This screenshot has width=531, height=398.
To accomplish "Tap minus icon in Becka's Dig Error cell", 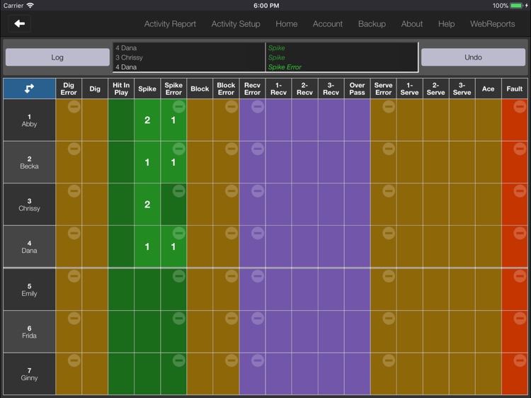I will pyautogui.click(x=74, y=149).
